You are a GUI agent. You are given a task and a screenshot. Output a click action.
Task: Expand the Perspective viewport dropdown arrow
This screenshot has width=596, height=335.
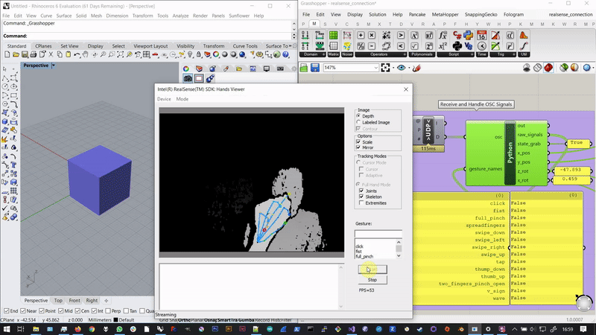click(x=54, y=66)
